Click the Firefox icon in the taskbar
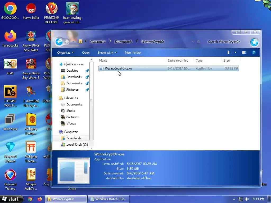Viewport: 271px width, 203px height. pyautogui.click(x=40, y=199)
